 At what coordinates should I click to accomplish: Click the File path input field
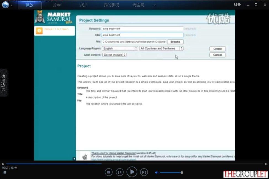(x=134, y=42)
